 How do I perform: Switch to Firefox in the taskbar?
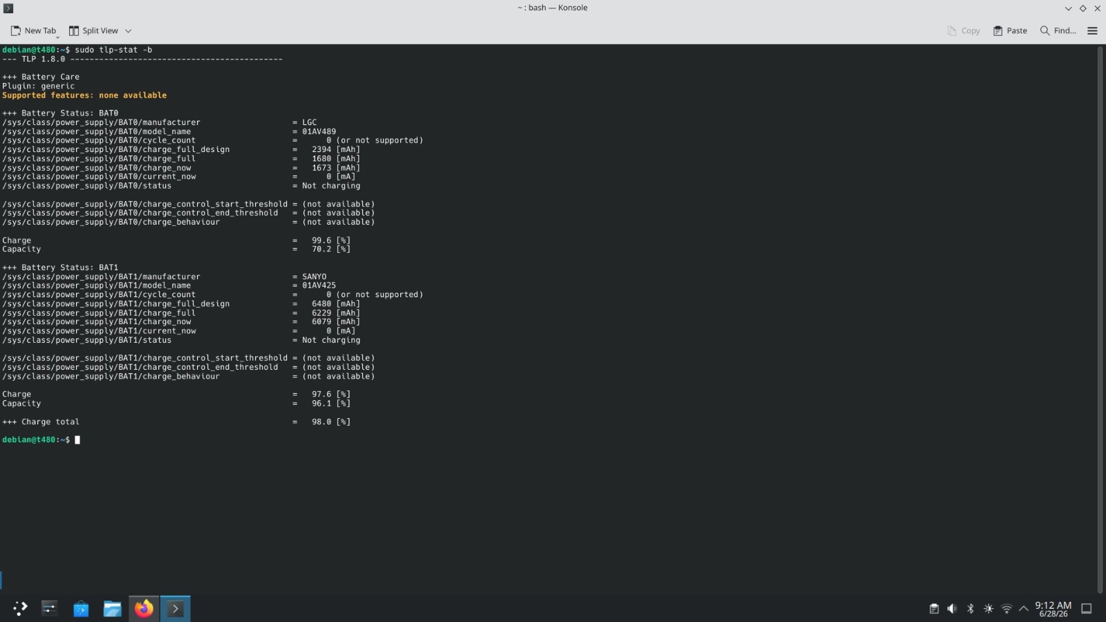144,608
